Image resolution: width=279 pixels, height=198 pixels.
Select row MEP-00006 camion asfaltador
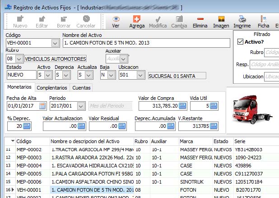tap(142, 182)
